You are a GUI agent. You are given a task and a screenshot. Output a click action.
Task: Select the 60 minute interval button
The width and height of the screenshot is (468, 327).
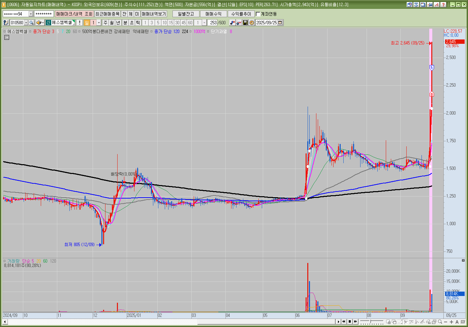[190, 23]
